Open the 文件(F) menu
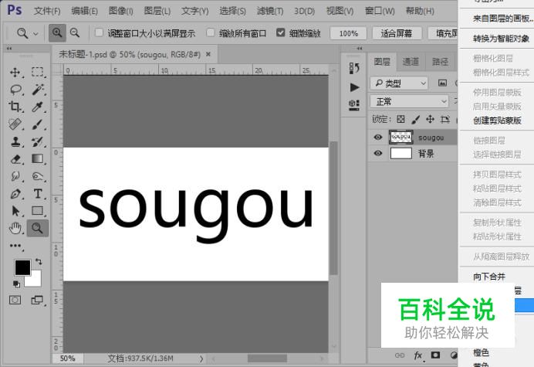The image size is (534, 367). (47, 11)
